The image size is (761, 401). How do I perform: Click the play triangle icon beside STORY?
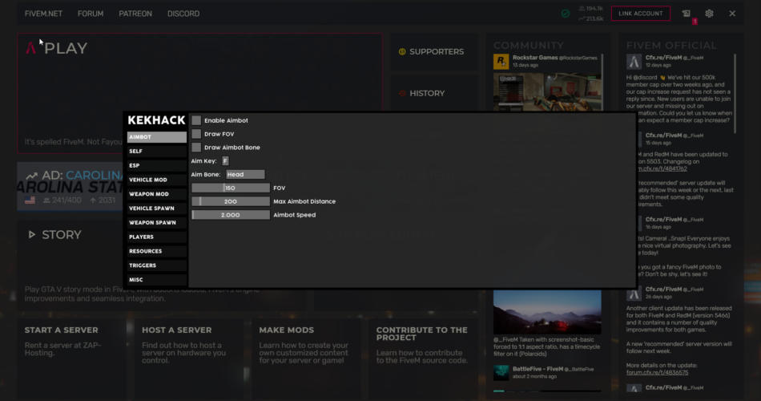(x=31, y=235)
